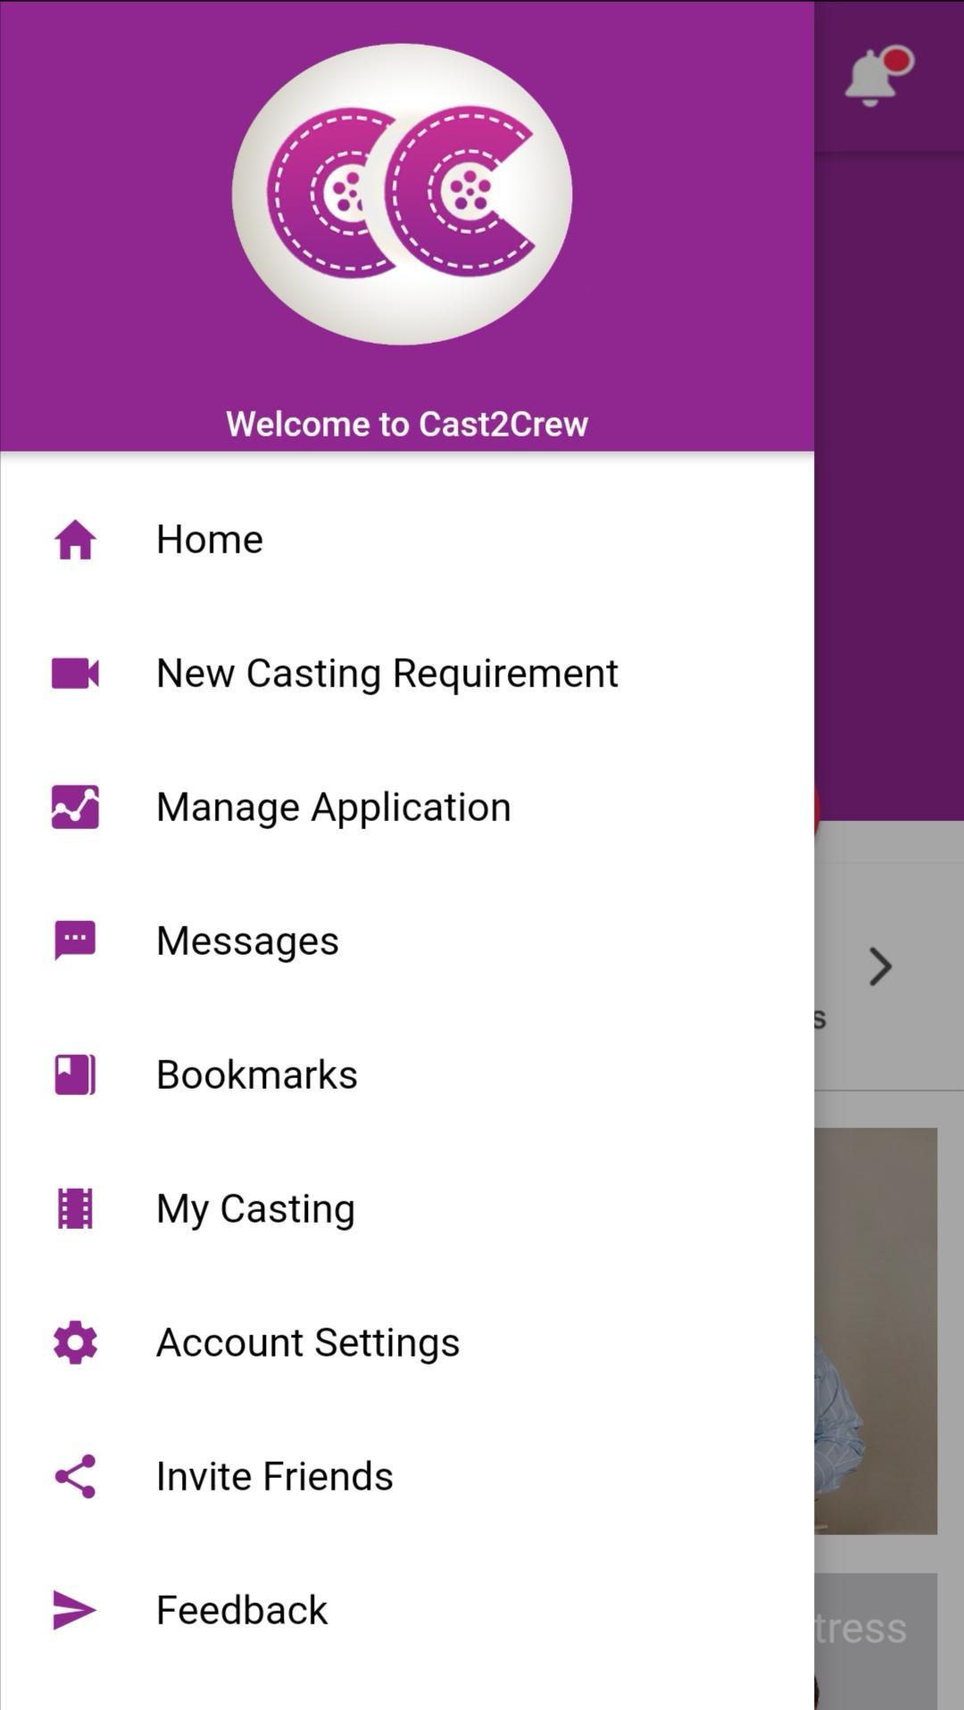Choose Invite Friends option
Viewport: 964px width, 1710px height.
pos(407,1476)
